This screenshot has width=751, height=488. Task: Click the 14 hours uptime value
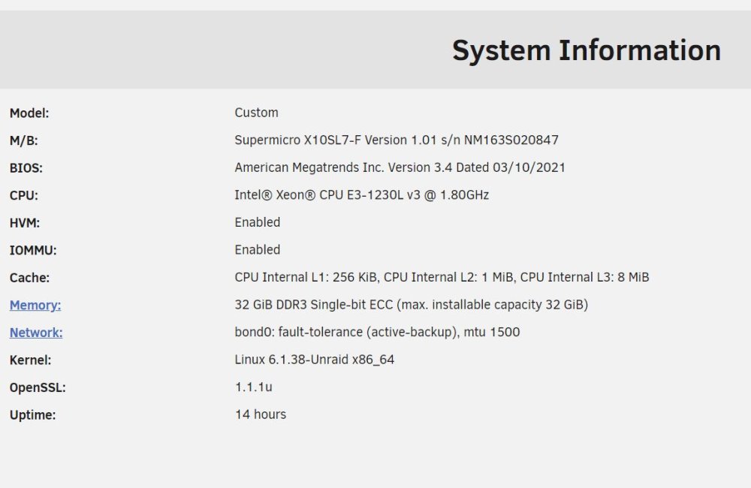tap(260, 414)
